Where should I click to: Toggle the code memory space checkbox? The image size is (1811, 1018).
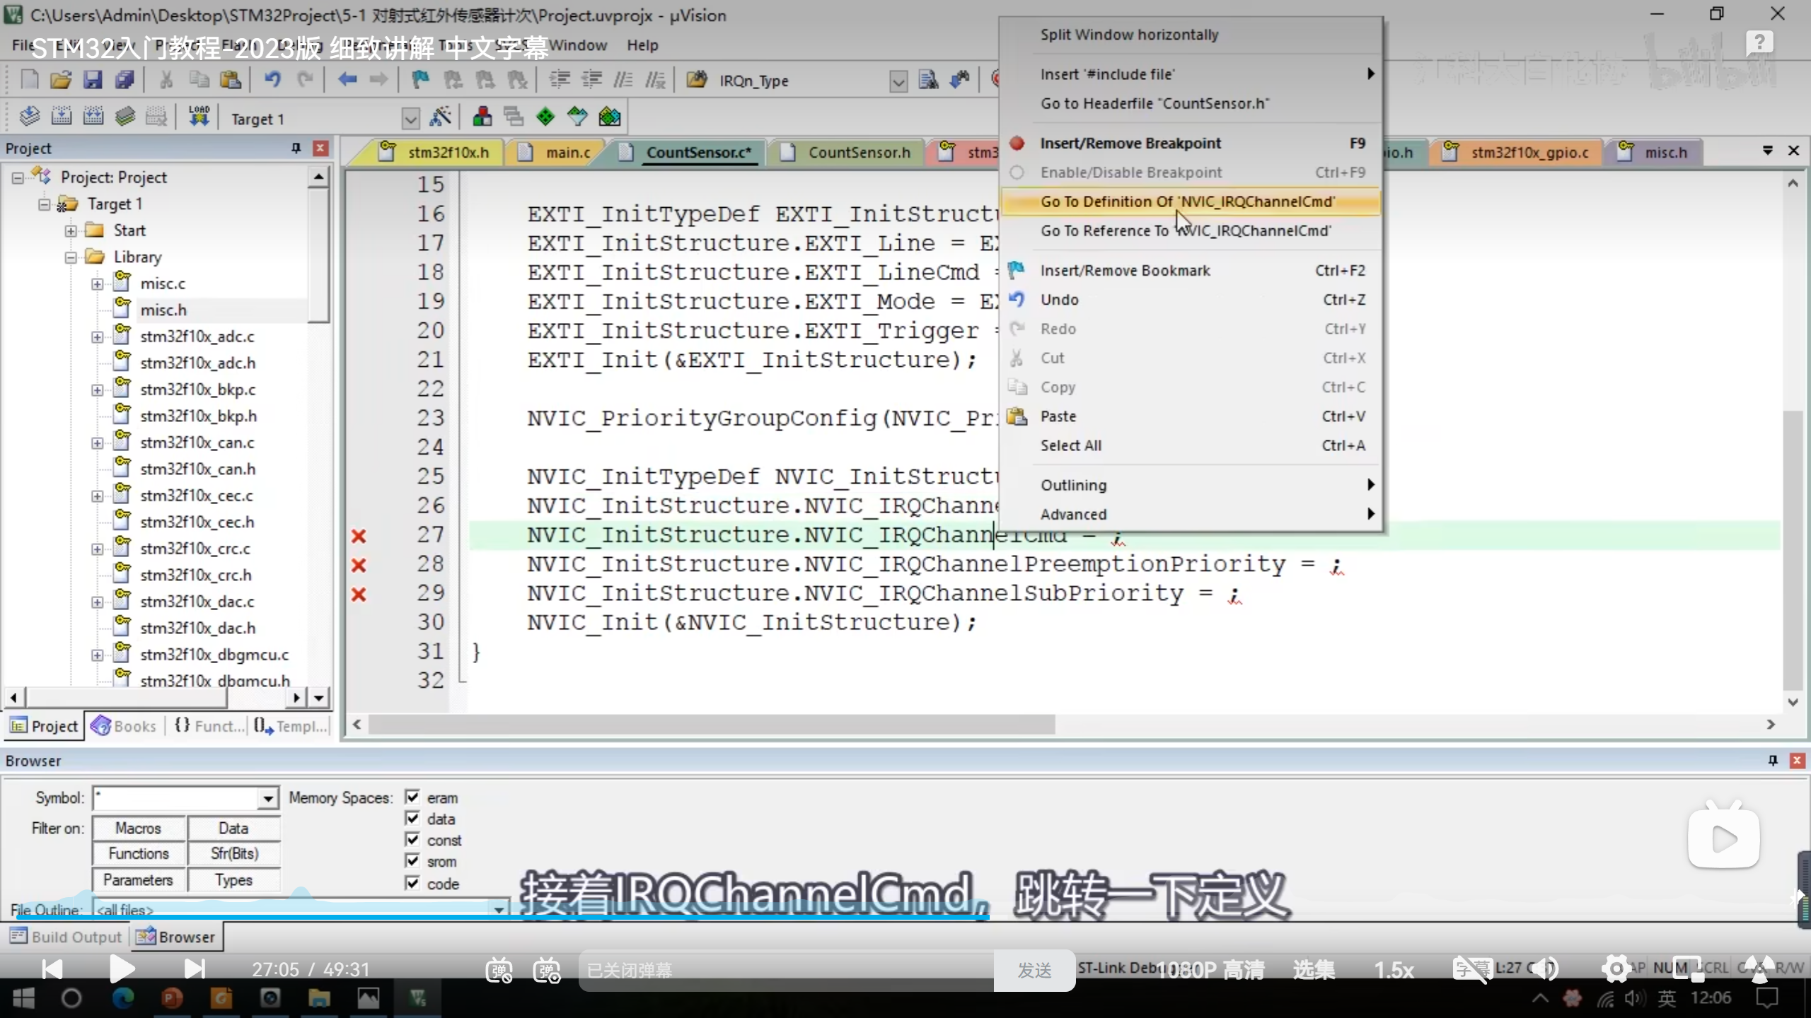point(412,883)
